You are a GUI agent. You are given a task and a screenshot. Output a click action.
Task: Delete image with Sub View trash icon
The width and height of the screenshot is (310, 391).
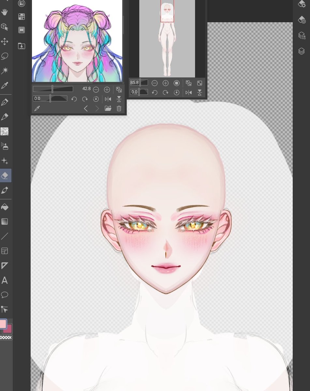tap(119, 109)
